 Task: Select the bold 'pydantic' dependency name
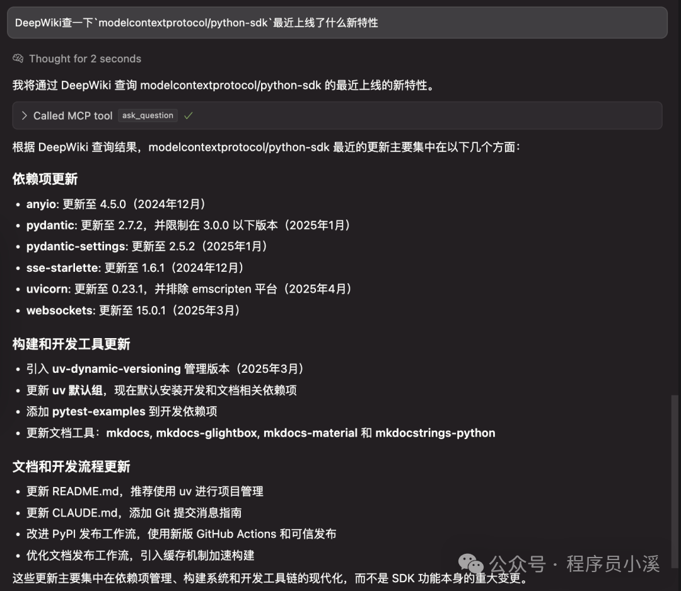51,225
